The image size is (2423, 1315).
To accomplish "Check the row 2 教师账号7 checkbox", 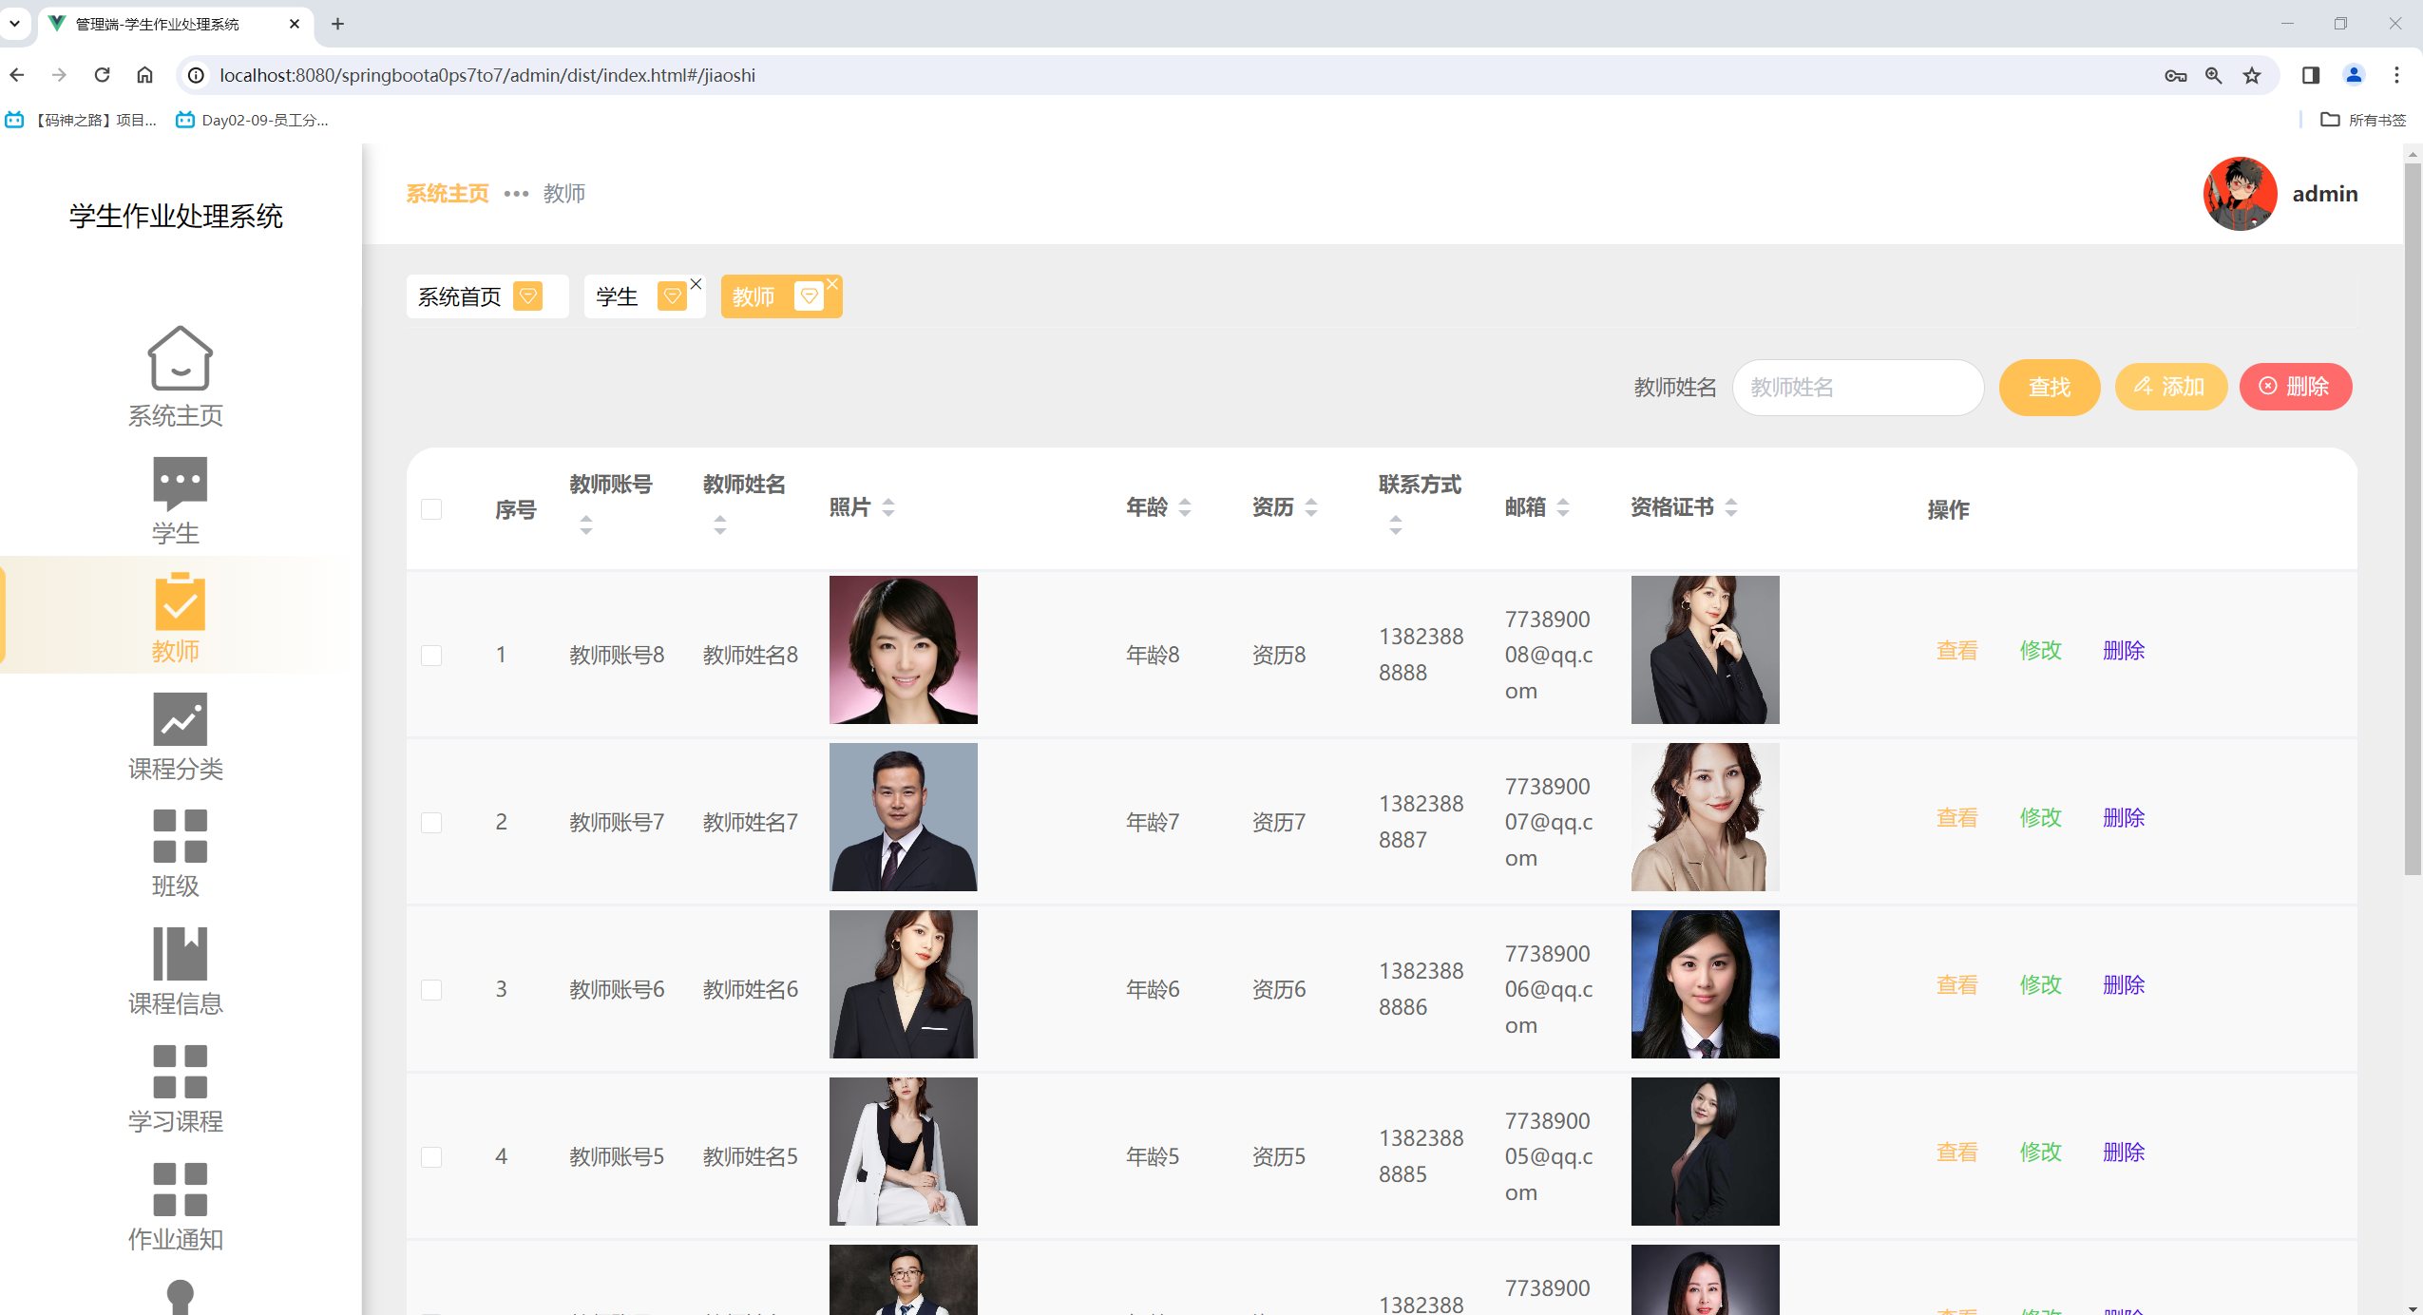I will point(431,823).
